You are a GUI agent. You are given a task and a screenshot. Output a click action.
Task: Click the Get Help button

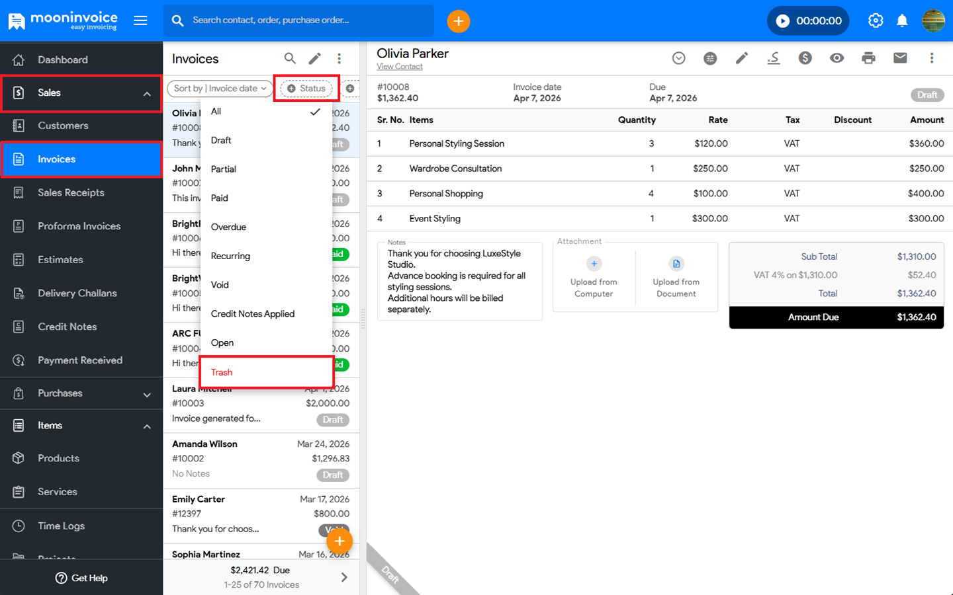click(81, 578)
